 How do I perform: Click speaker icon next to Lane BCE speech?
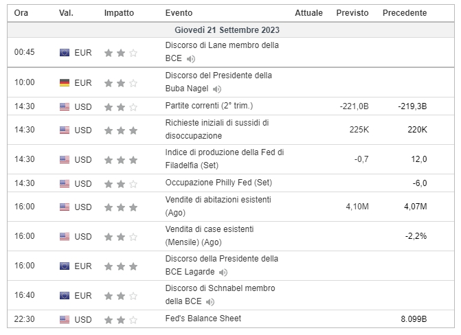(x=191, y=59)
